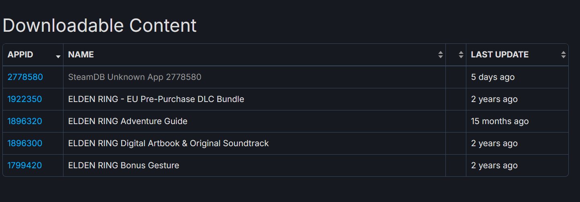Click the APPID sort arrow icon
Viewport: 580px width, 202px height.
(x=58, y=56)
